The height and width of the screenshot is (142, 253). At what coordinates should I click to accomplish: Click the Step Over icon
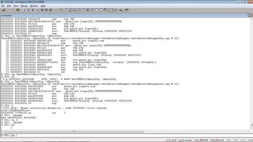pos(47,10)
